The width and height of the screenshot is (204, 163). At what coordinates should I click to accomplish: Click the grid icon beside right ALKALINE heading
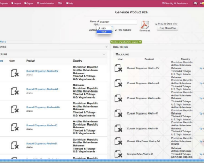[x=117, y=54]
